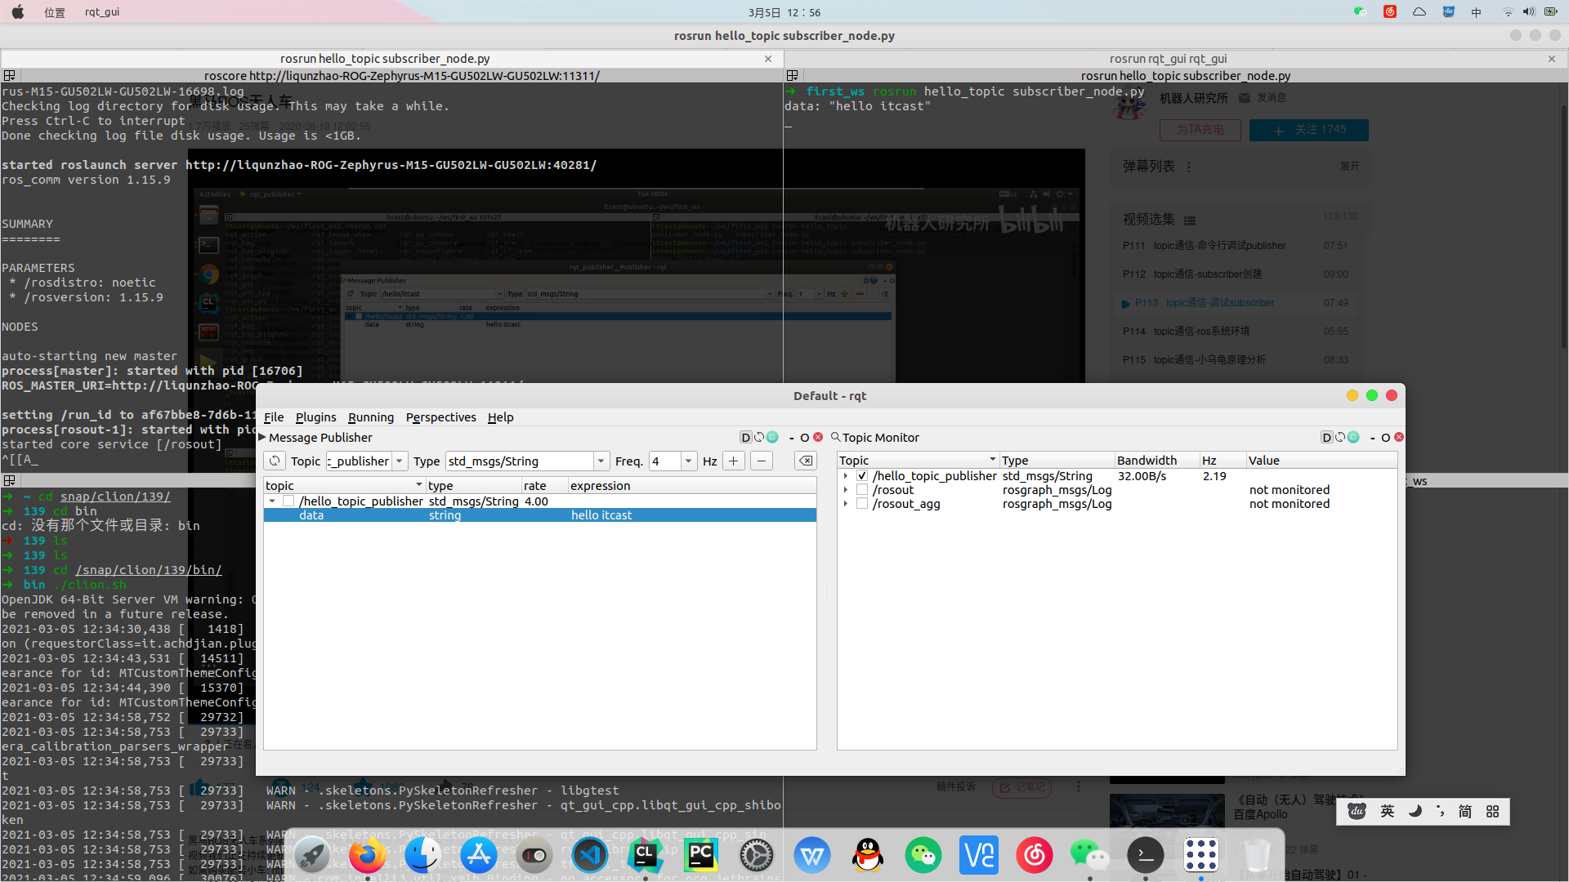Click the minus button to remove publisher

click(762, 461)
